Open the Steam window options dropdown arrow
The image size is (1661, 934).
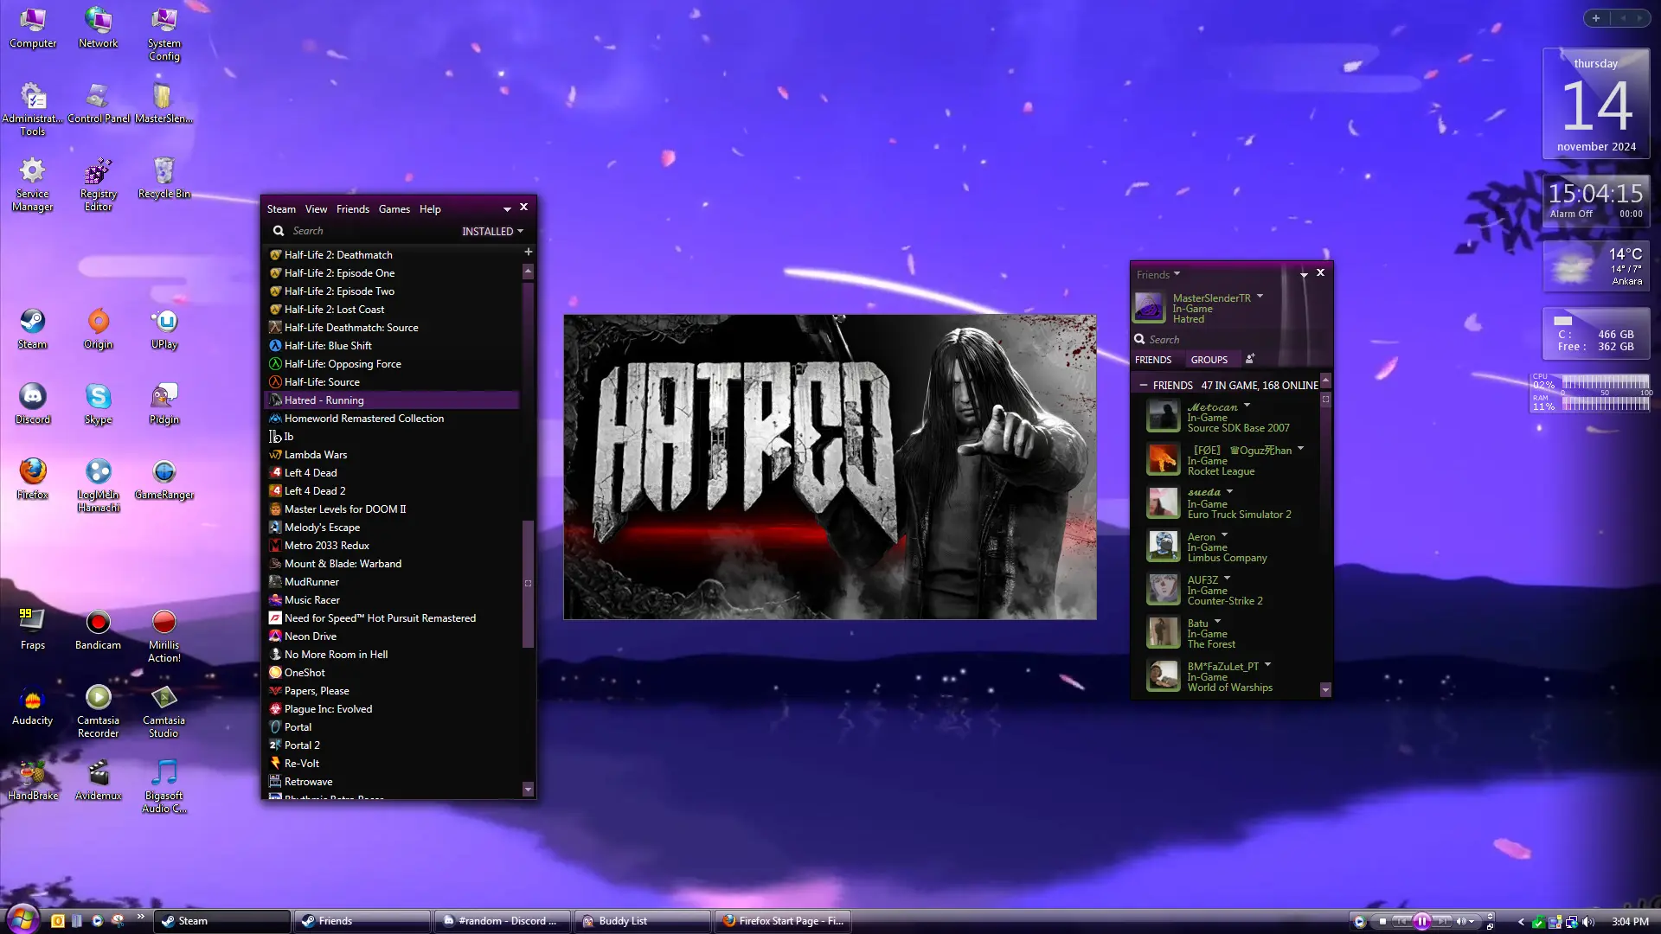(507, 209)
